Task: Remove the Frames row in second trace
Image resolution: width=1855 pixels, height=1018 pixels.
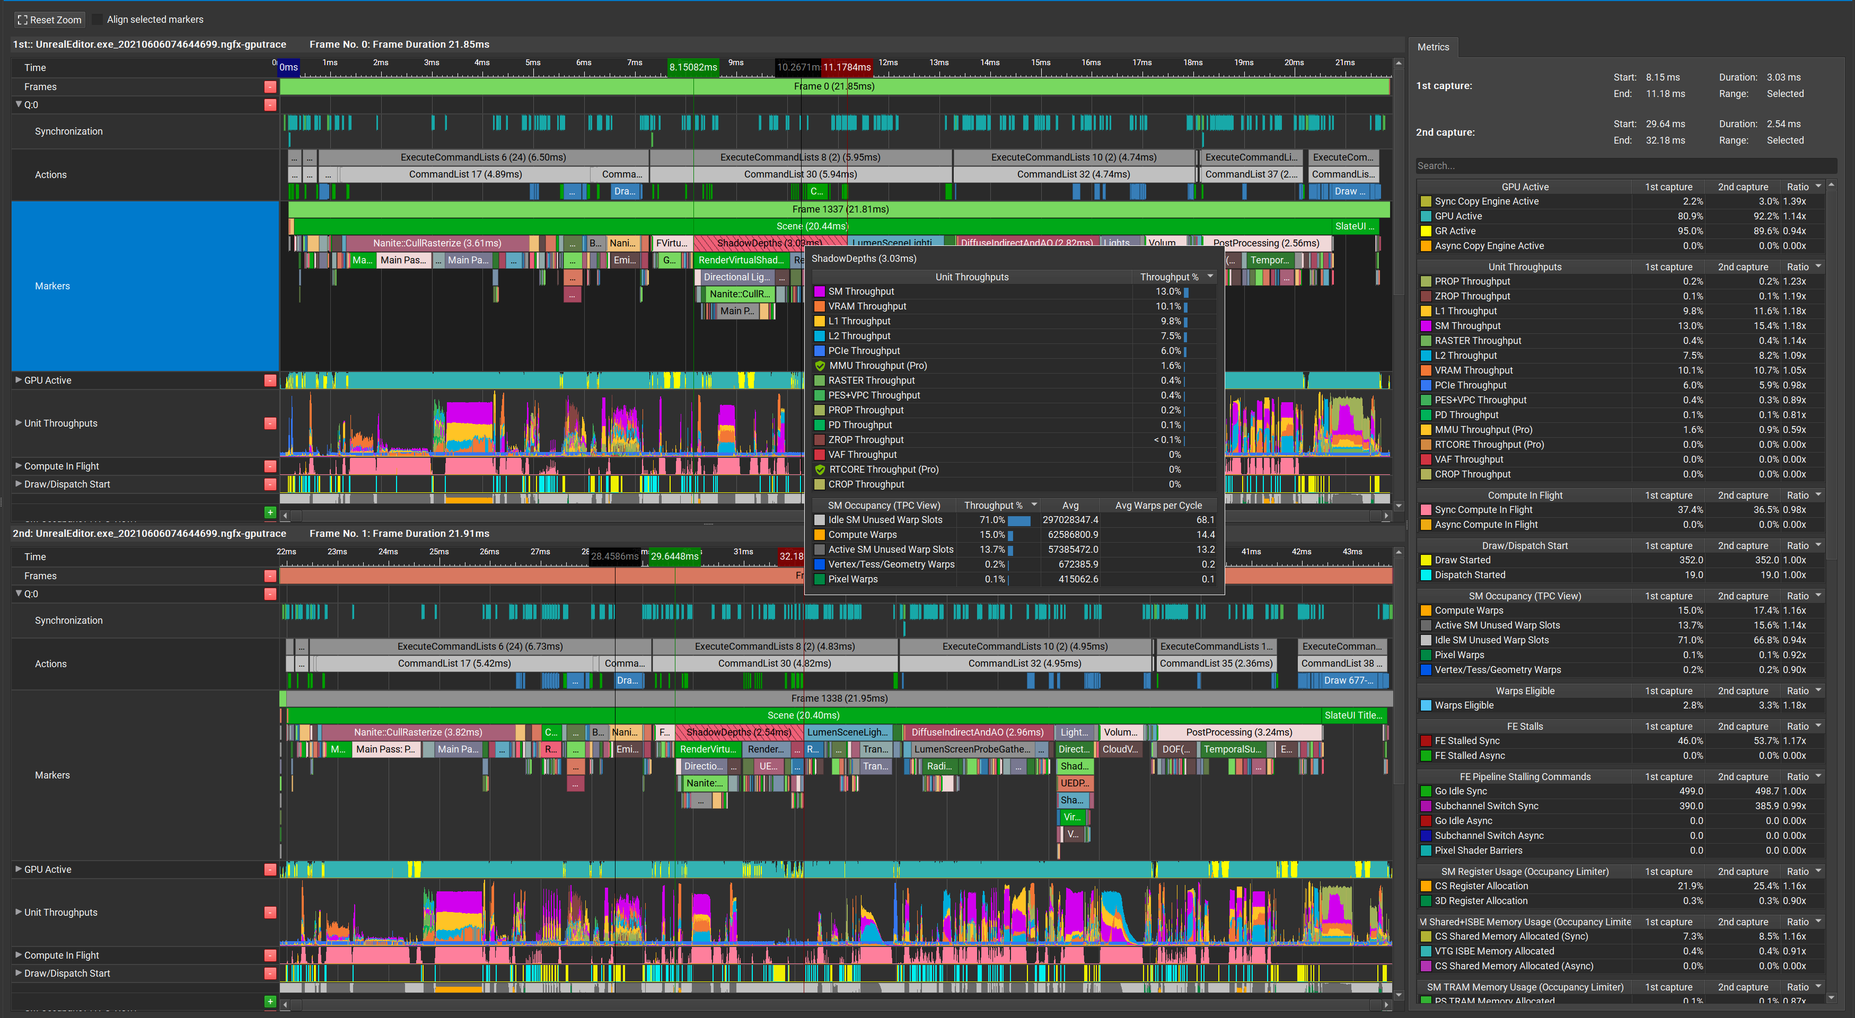Action: click(271, 575)
